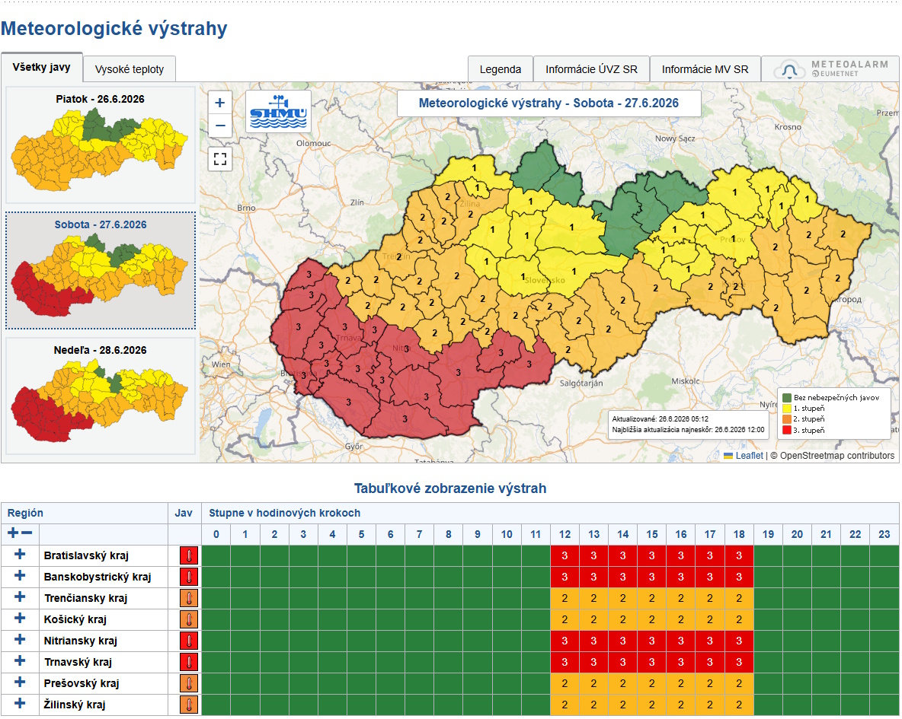The image size is (902, 719).
Task: Open the Legenda tab
Action: pyautogui.click(x=501, y=69)
